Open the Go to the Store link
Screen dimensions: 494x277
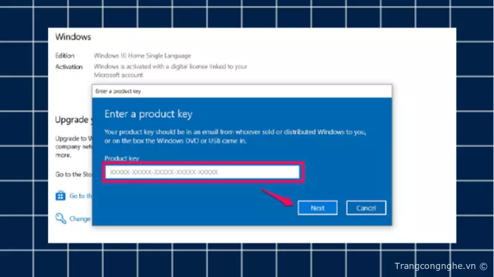pos(80,196)
